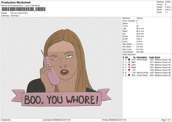Select the trims value '30'
The height and width of the screenshot is (122, 172).
point(137,26)
